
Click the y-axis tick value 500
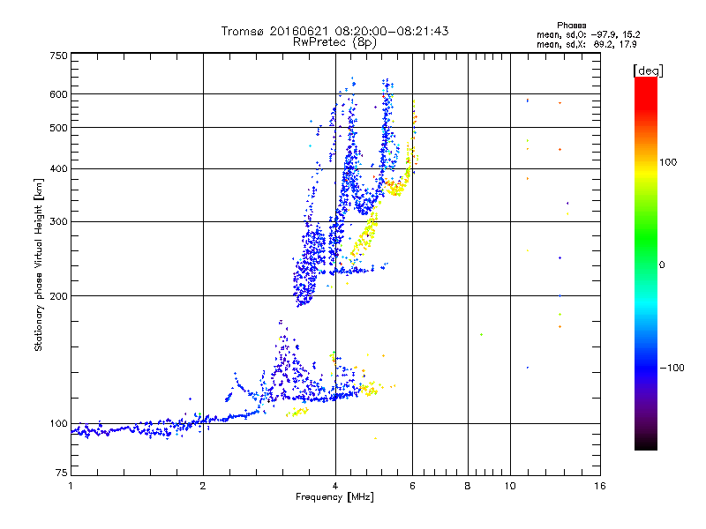click(58, 128)
